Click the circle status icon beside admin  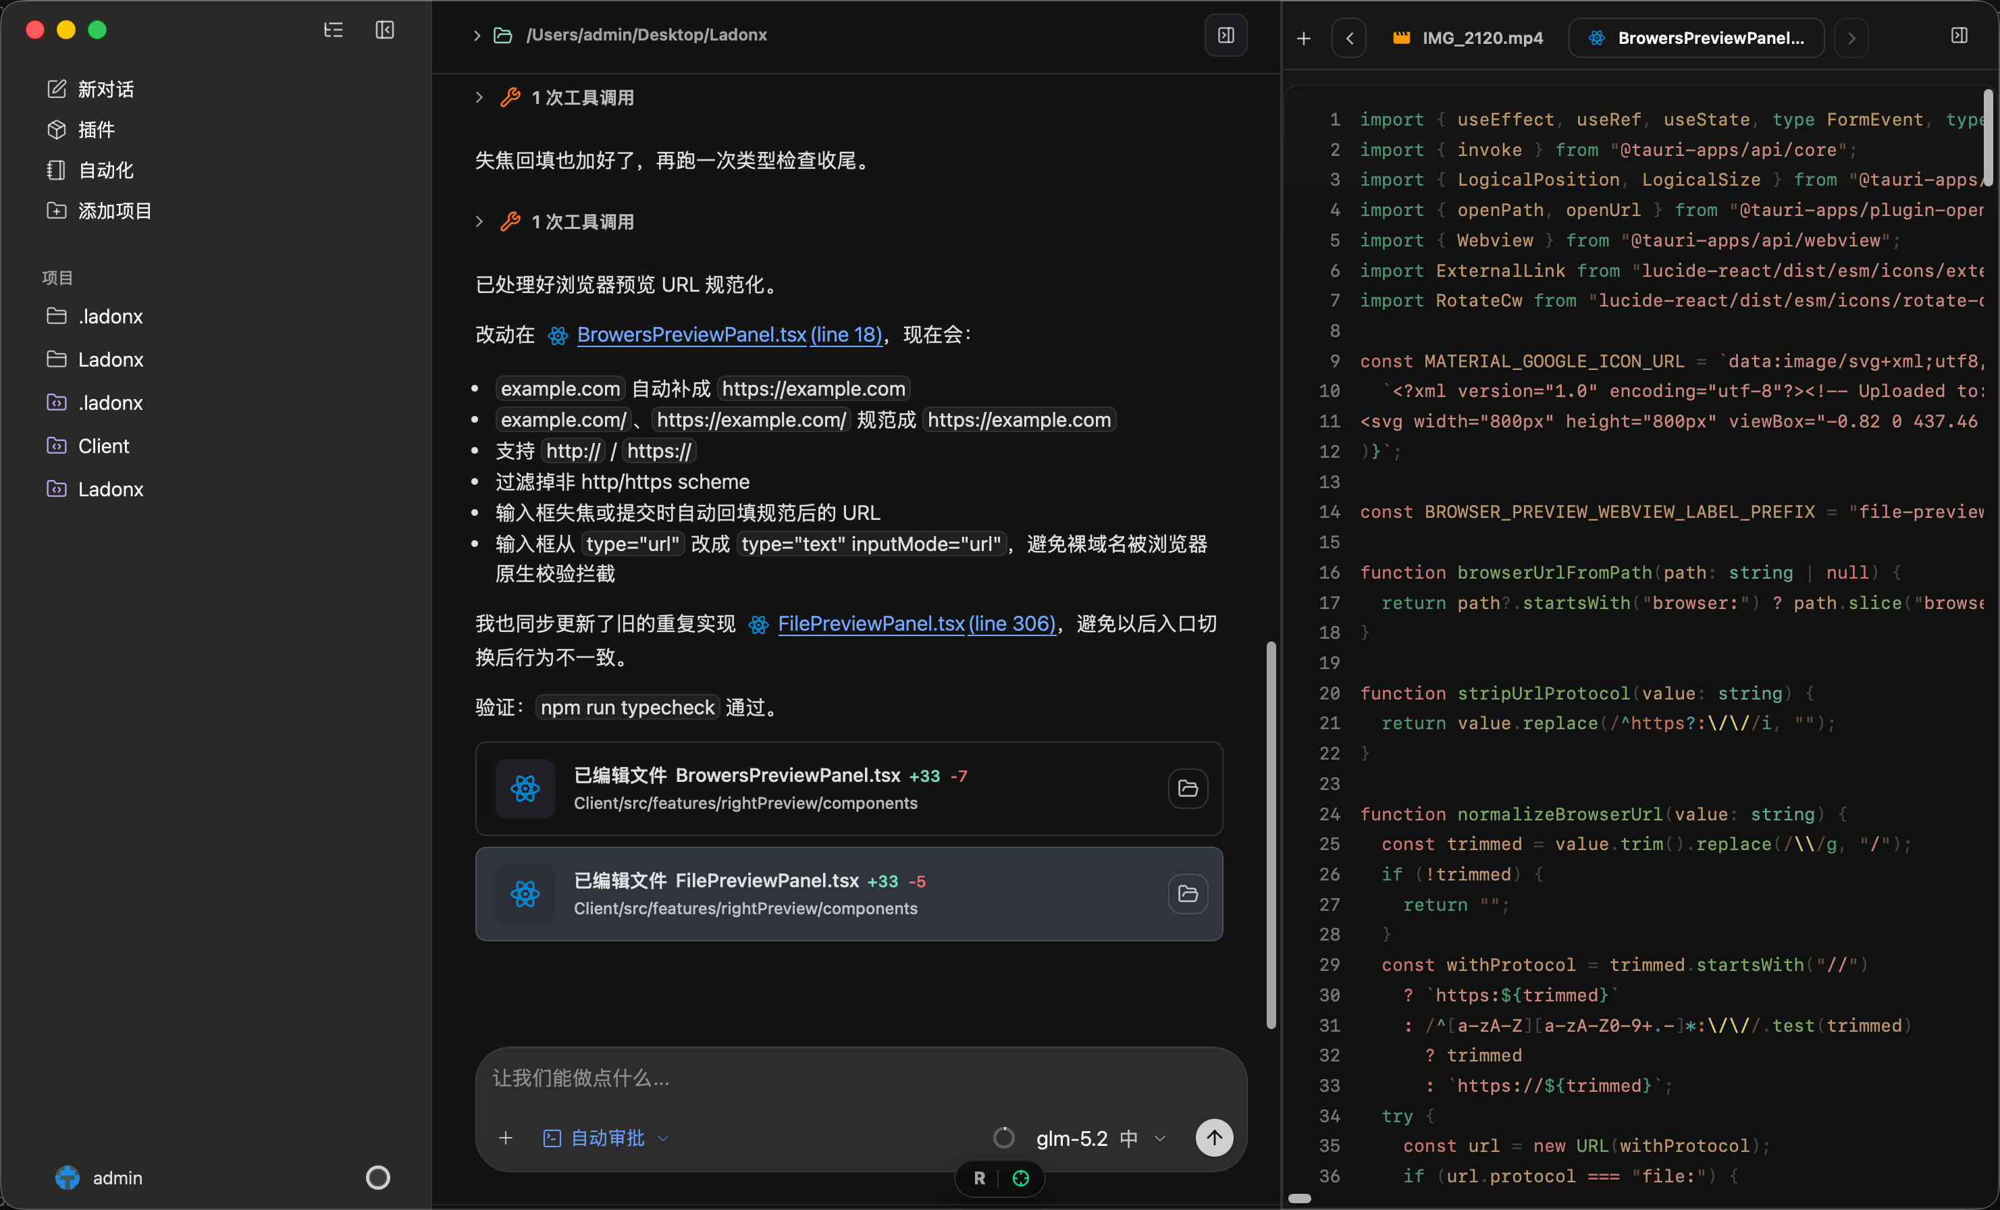[x=377, y=1178]
